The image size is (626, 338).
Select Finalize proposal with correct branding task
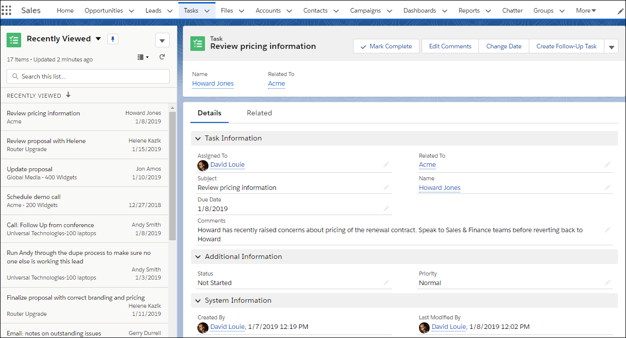[x=84, y=305]
